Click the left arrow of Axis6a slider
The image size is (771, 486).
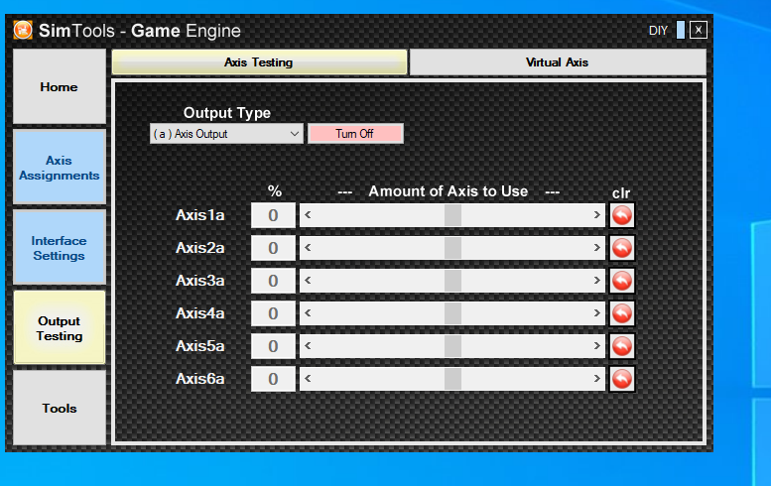pyautogui.click(x=308, y=378)
